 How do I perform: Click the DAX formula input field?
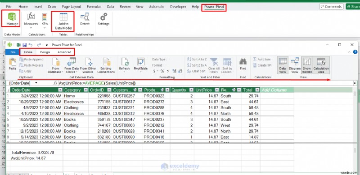[205, 83]
